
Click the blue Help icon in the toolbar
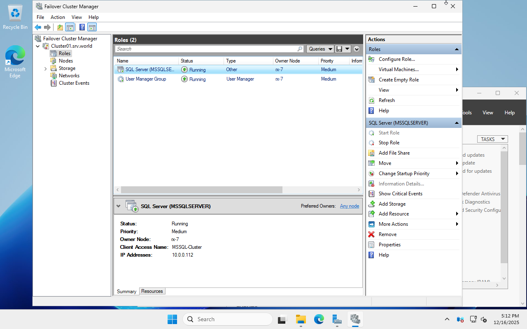tap(82, 28)
